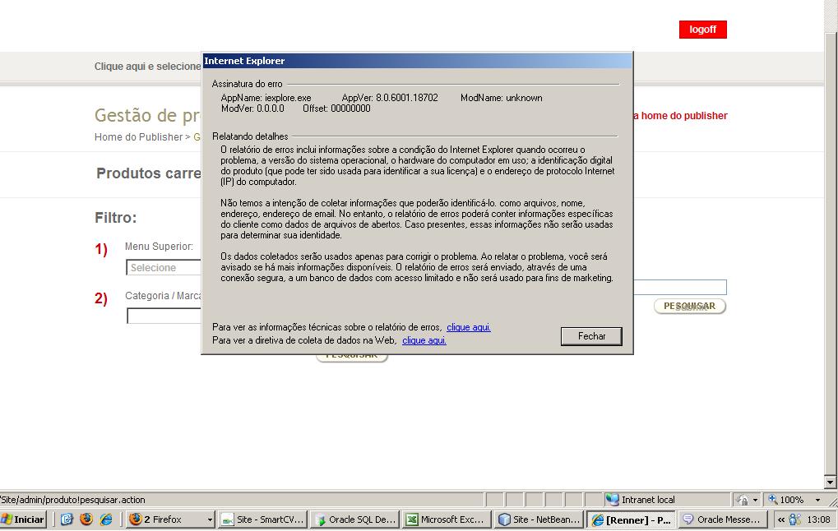Viewport: 838px width, 531px height.
Task: Click the taskbar clock showing 13:08
Action: click(x=818, y=519)
